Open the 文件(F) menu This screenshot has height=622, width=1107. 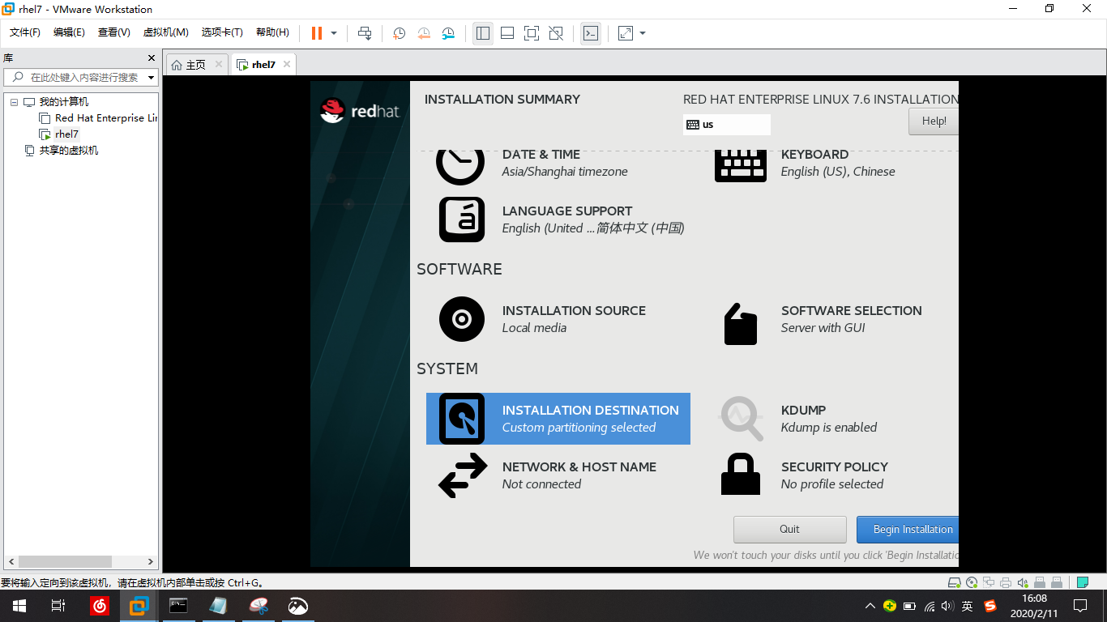click(25, 32)
